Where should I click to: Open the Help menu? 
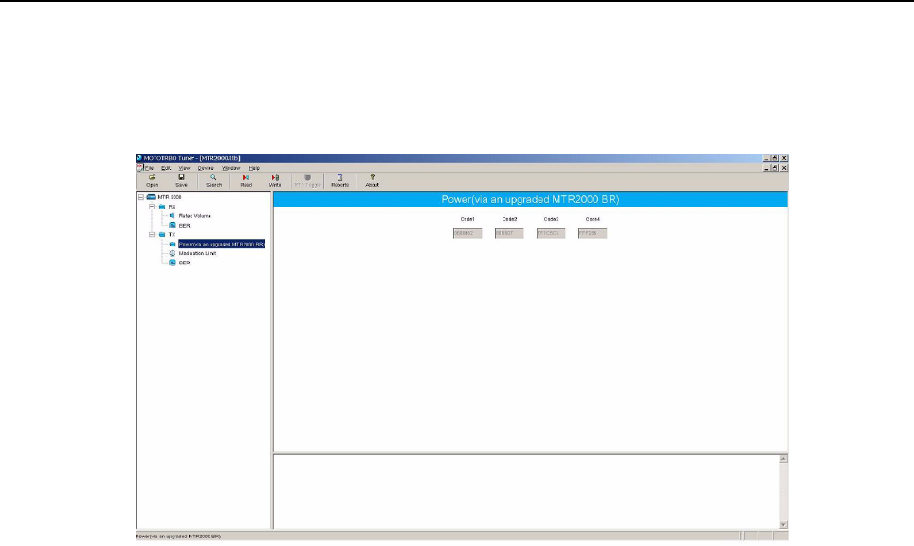tap(254, 168)
